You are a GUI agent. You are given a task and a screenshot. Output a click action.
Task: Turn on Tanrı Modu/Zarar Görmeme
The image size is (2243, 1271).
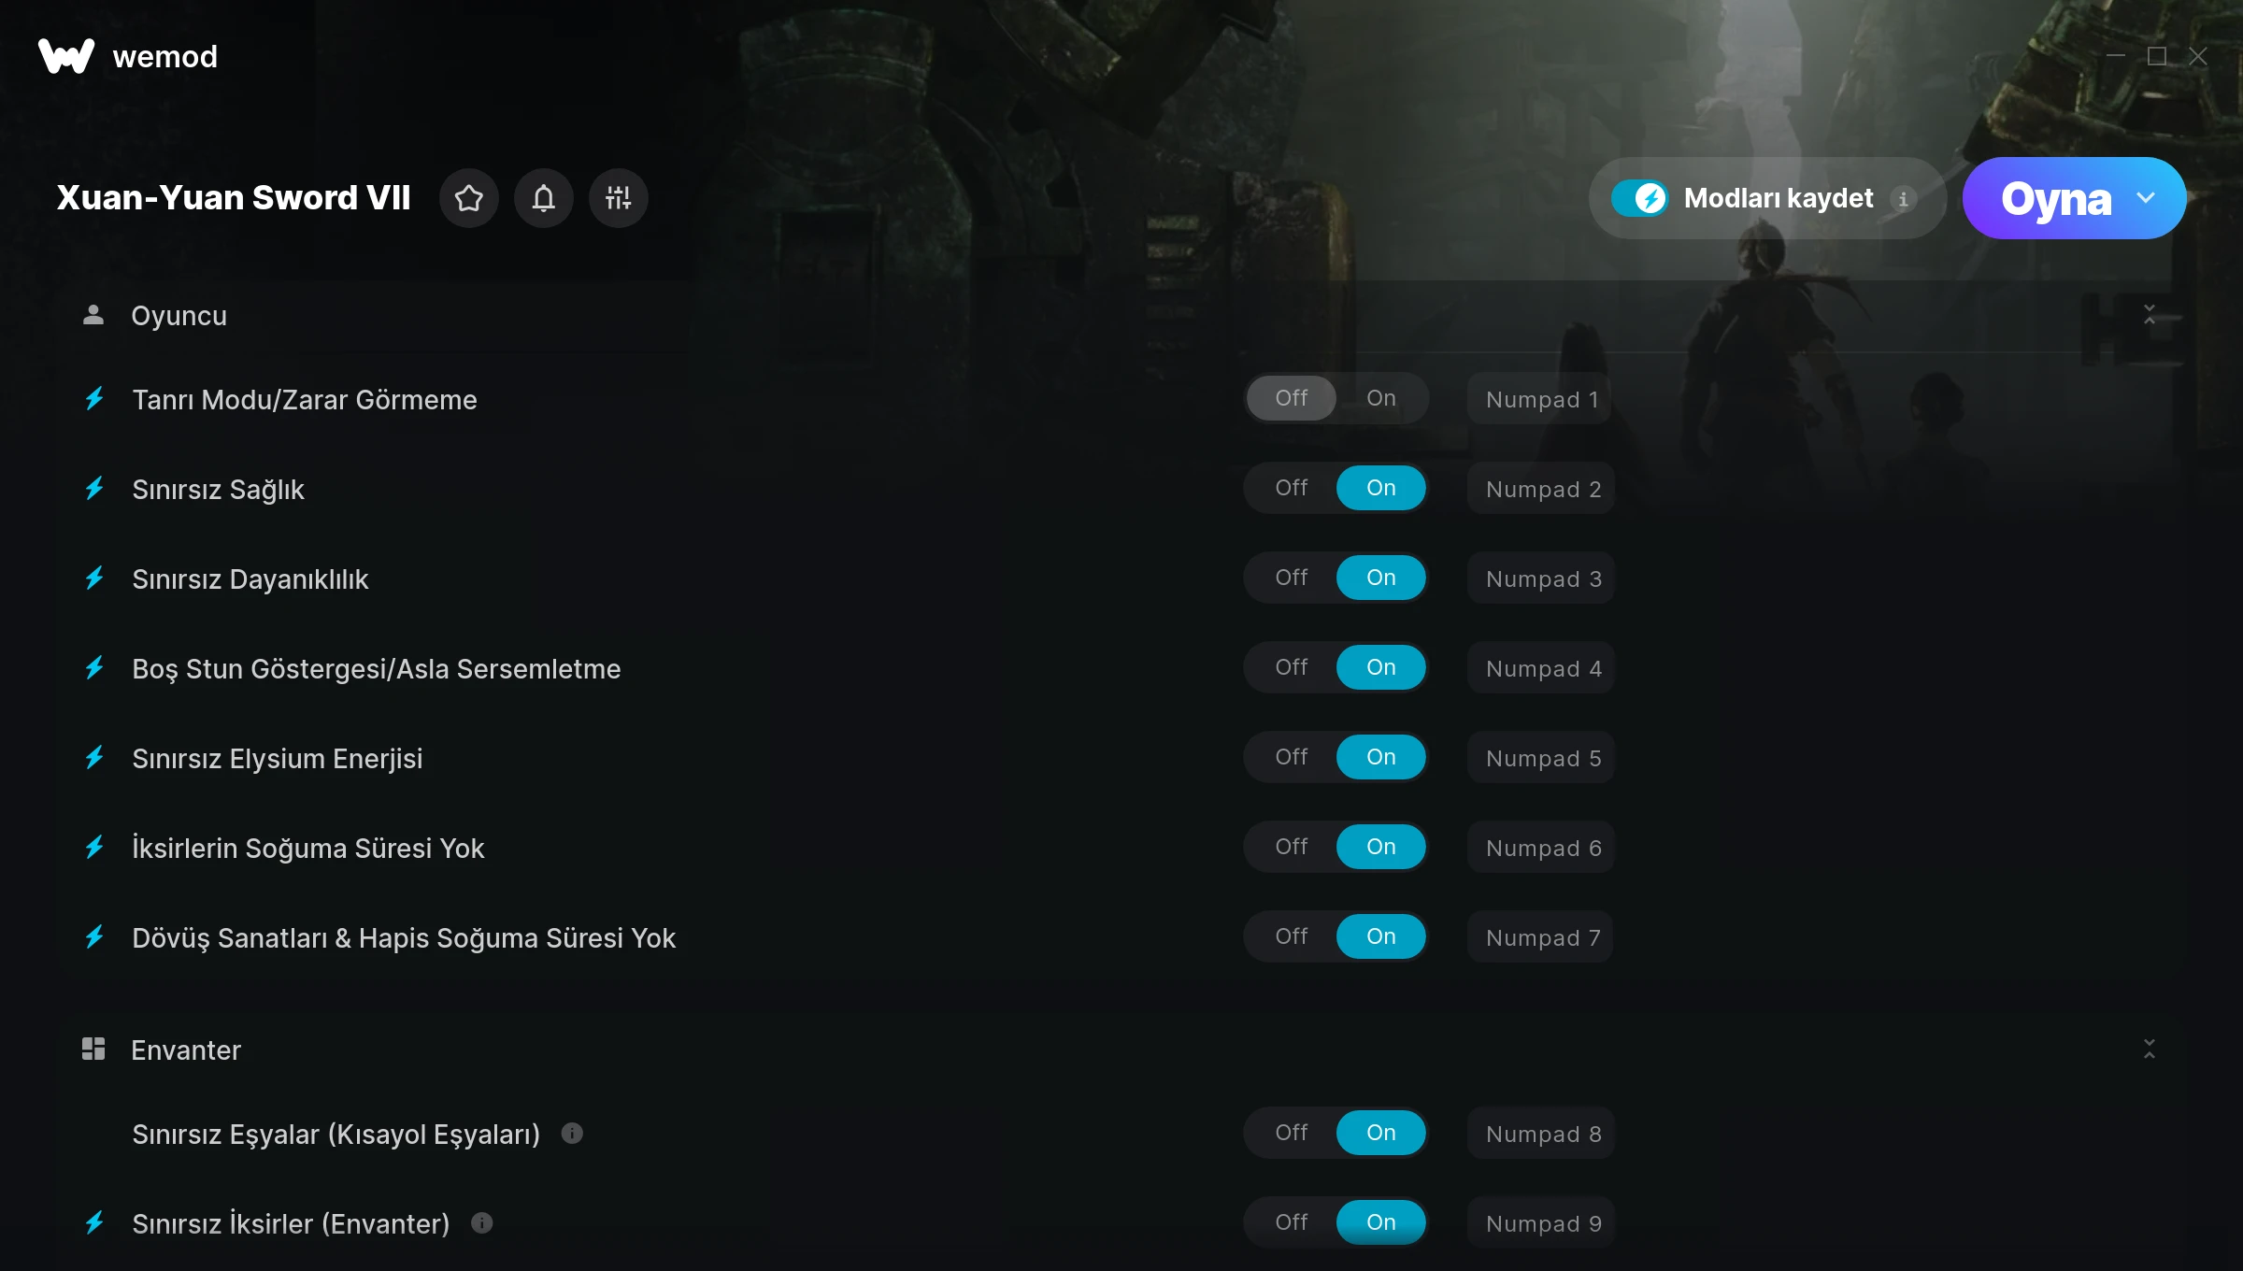click(1380, 398)
